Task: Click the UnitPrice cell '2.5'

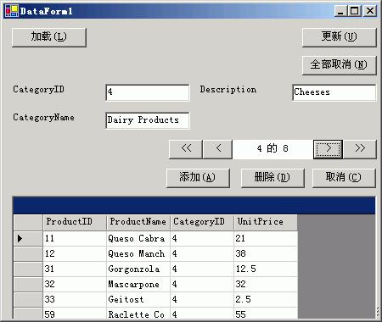Action: point(266,300)
